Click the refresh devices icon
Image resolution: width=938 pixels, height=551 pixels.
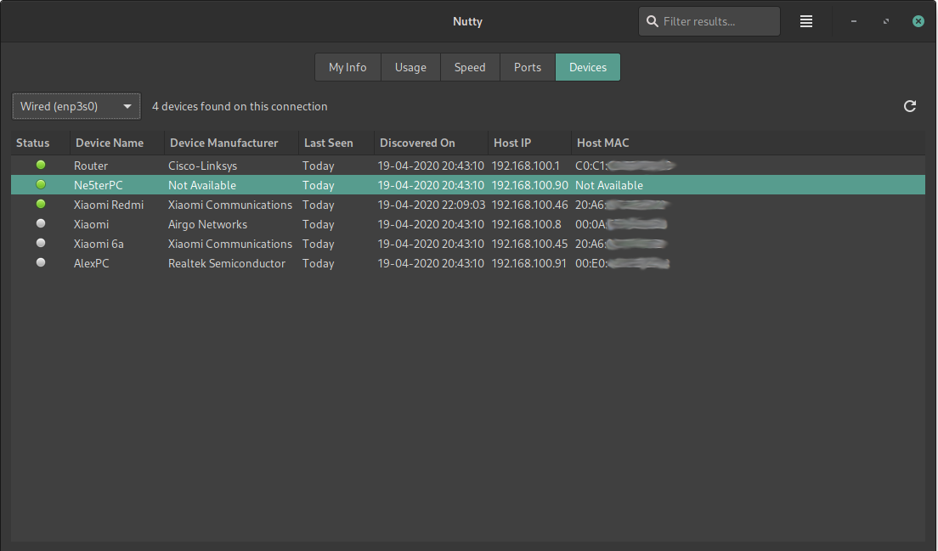coord(910,106)
